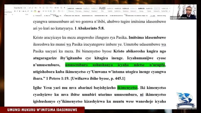The height and width of the screenshot is (113, 201).
Task: Align text right icon
Action: click(x=48, y=11)
